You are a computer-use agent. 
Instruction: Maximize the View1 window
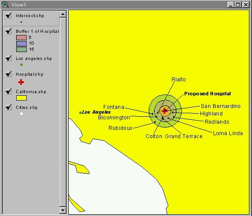coord(238,5)
